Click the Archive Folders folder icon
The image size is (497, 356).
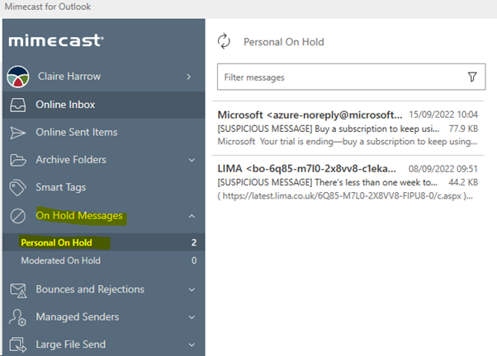[x=18, y=160]
